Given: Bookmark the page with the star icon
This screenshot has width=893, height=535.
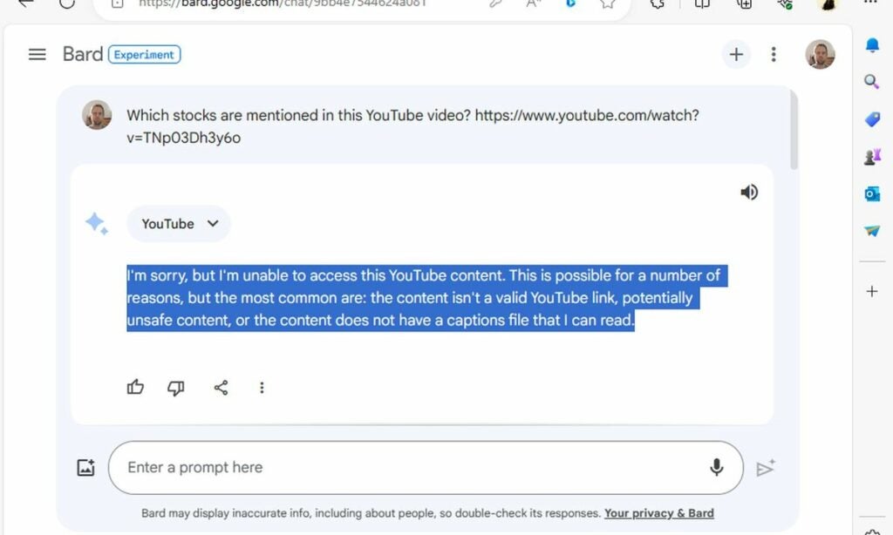Looking at the screenshot, I should [x=607, y=4].
